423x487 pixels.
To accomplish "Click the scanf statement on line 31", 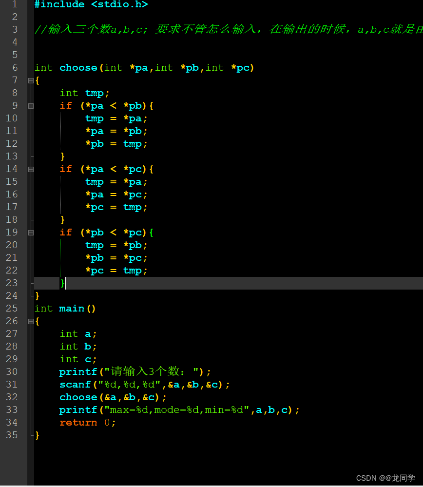I will coord(144,385).
